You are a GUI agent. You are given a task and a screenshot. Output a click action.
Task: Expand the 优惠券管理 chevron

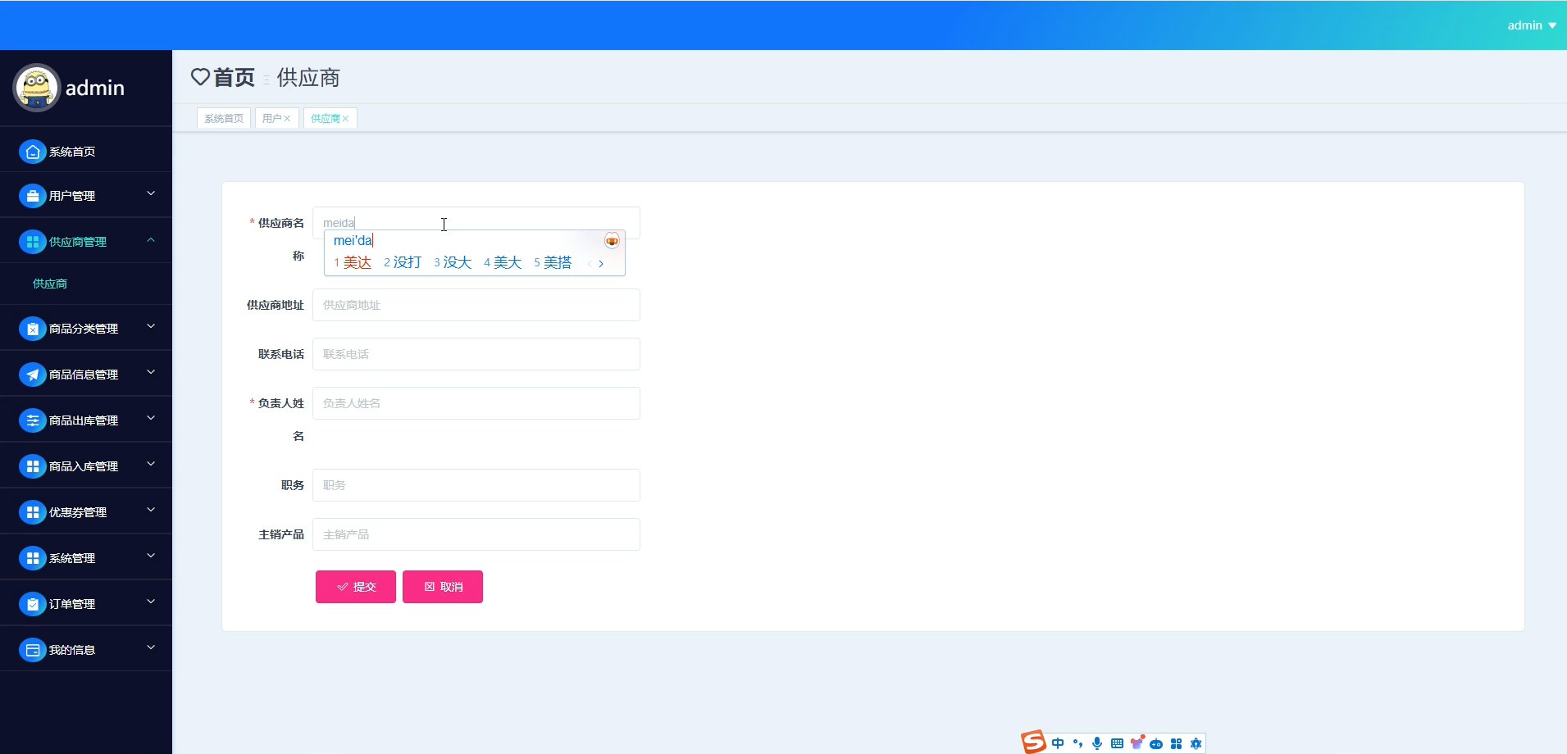(x=151, y=511)
